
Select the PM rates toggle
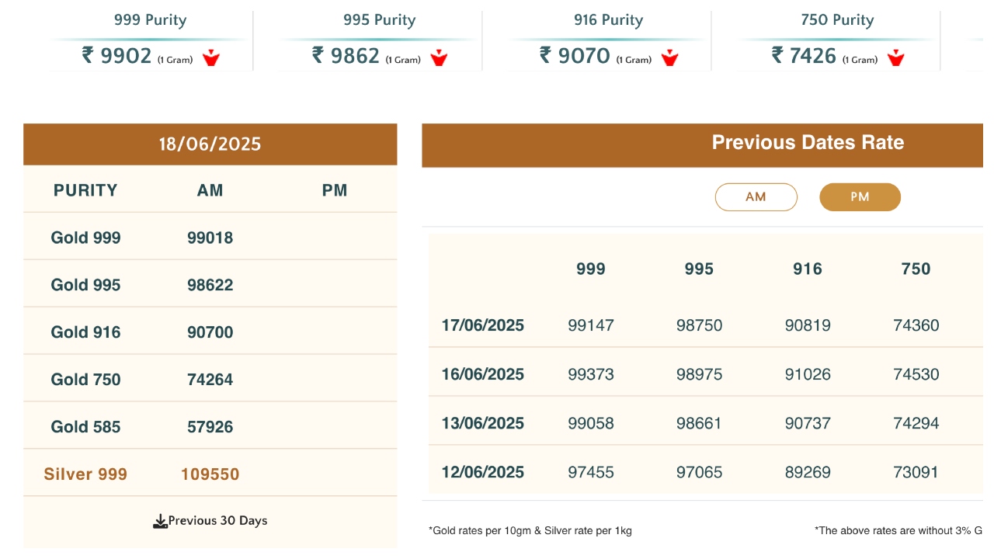click(x=860, y=197)
